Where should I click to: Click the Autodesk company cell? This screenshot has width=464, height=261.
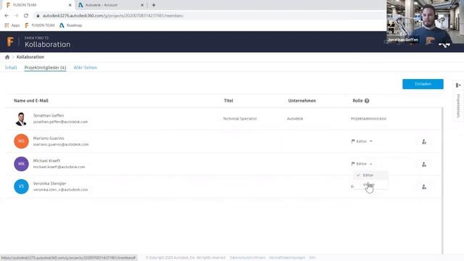(x=295, y=119)
